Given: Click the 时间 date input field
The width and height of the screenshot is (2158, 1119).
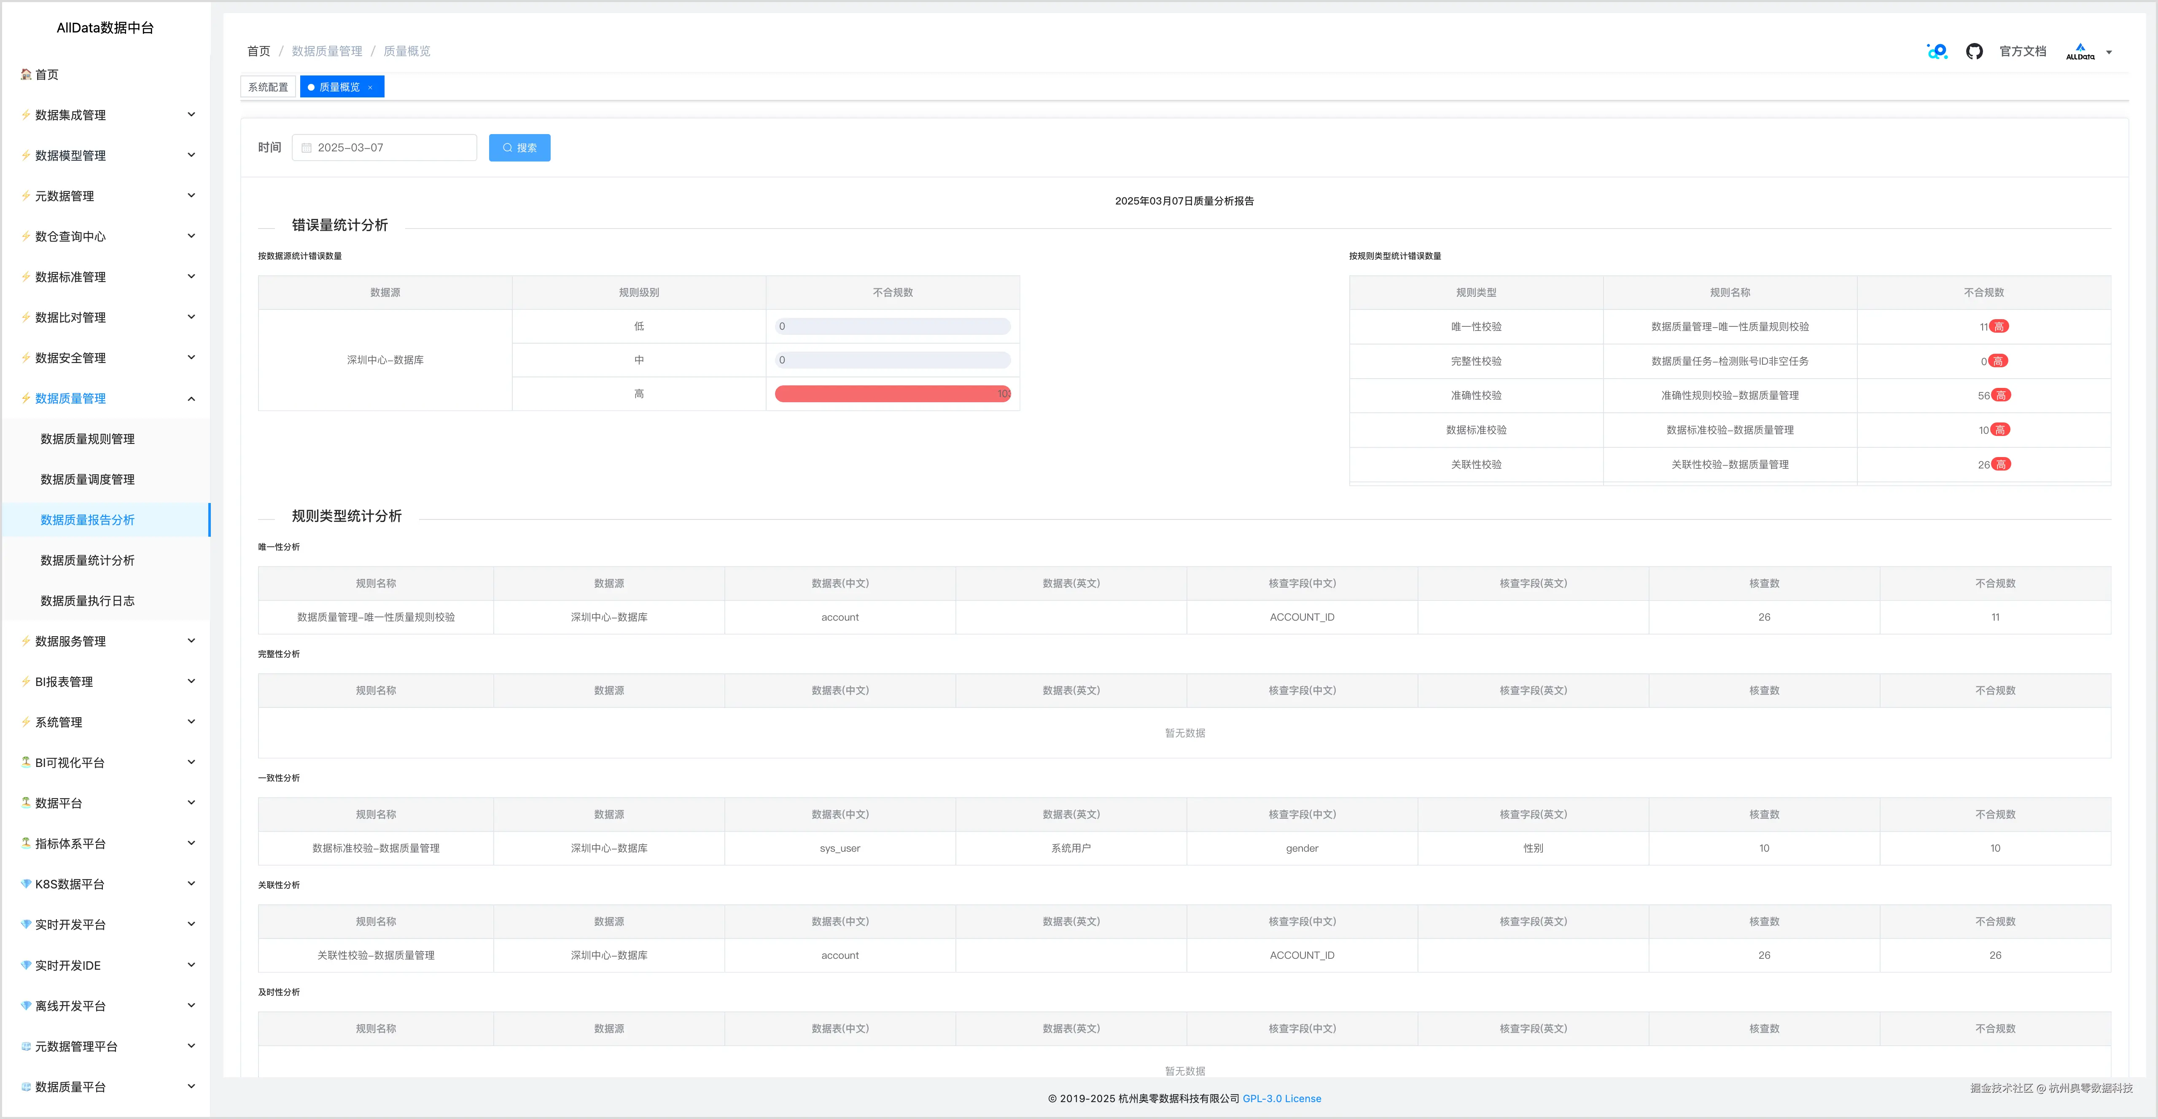Looking at the screenshot, I should [385, 148].
